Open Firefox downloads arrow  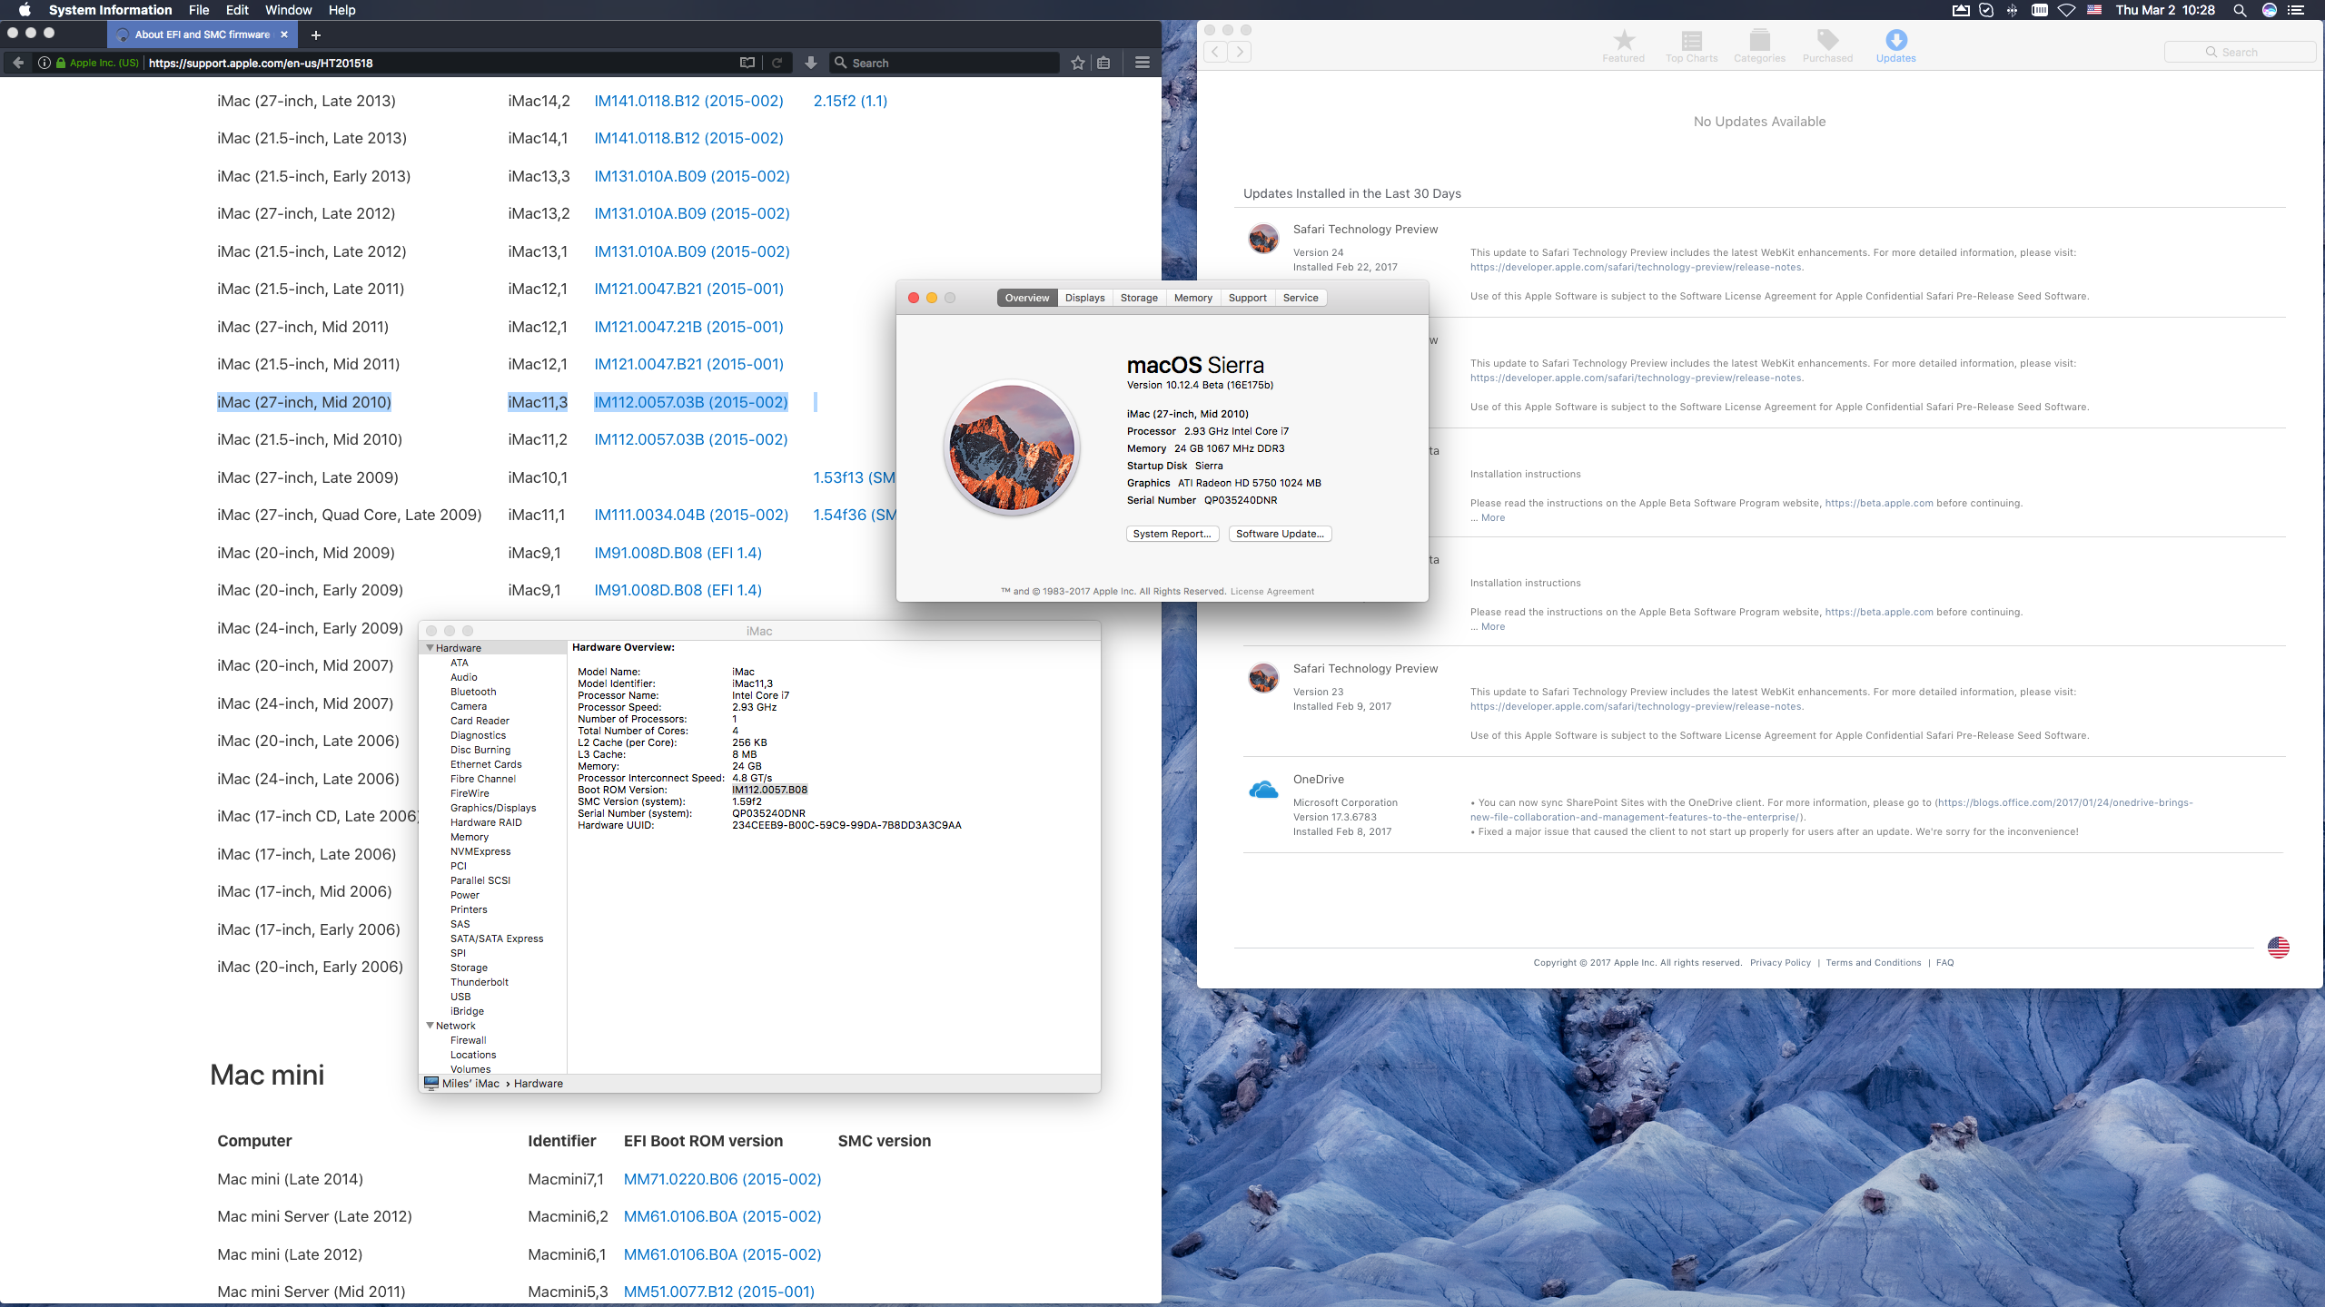tap(811, 63)
